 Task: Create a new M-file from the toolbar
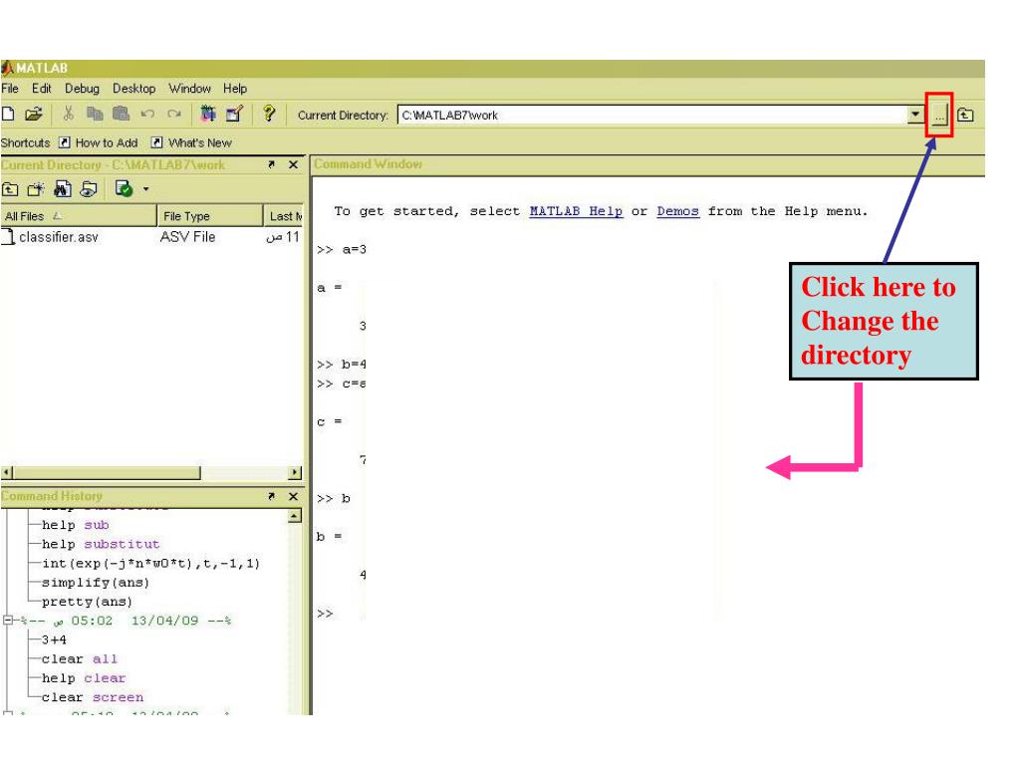(x=8, y=115)
